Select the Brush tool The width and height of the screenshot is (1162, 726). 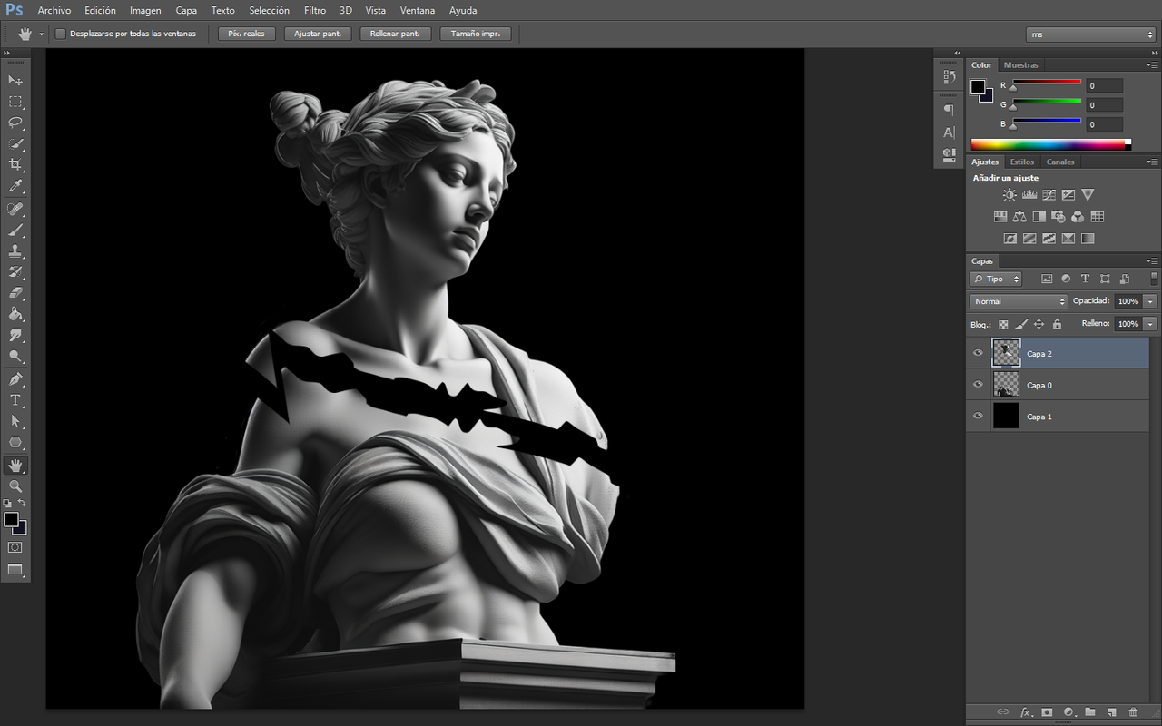(15, 230)
